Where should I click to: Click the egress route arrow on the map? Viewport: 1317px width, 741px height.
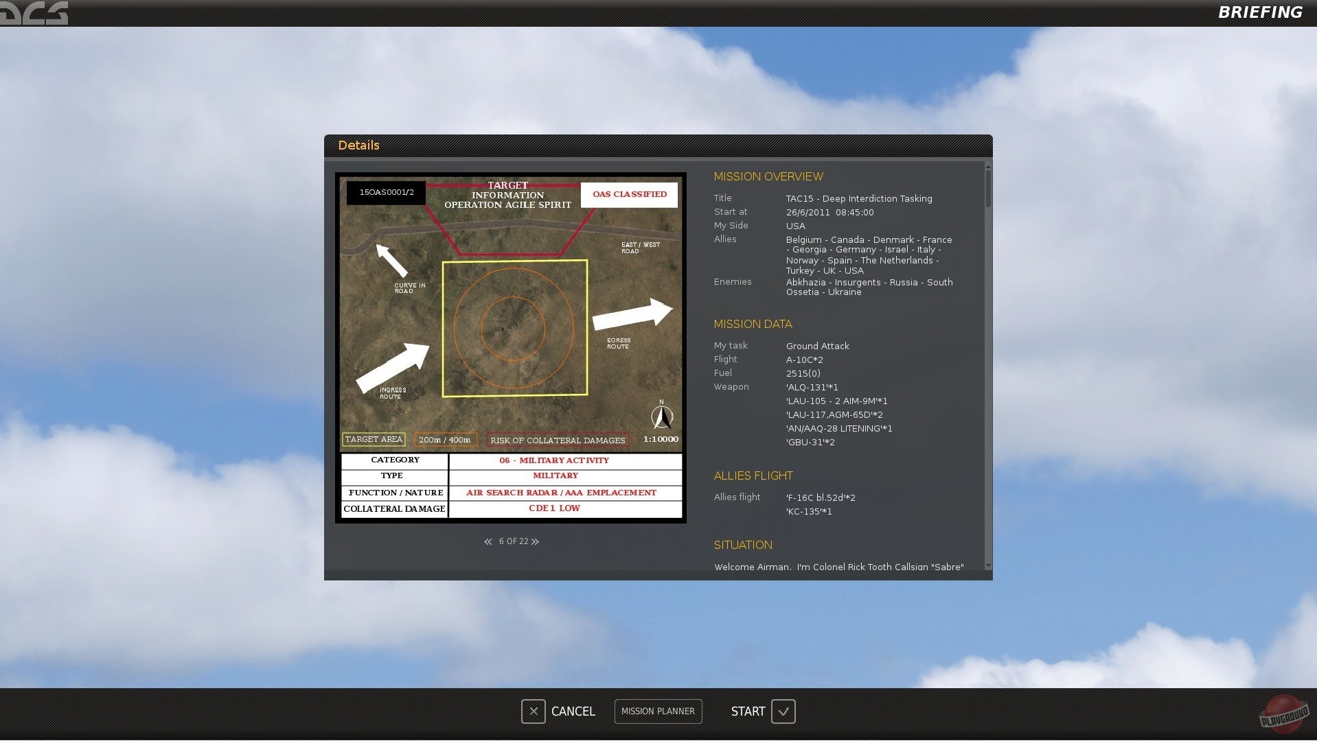(632, 316)
